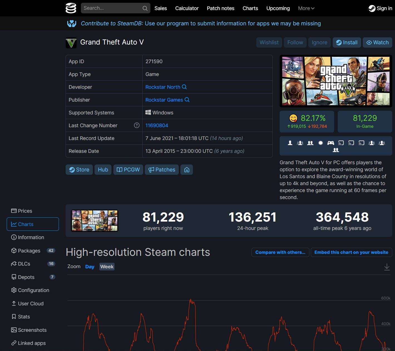Toggle Follow for Grand Theft Auto V

coord(295,43)
